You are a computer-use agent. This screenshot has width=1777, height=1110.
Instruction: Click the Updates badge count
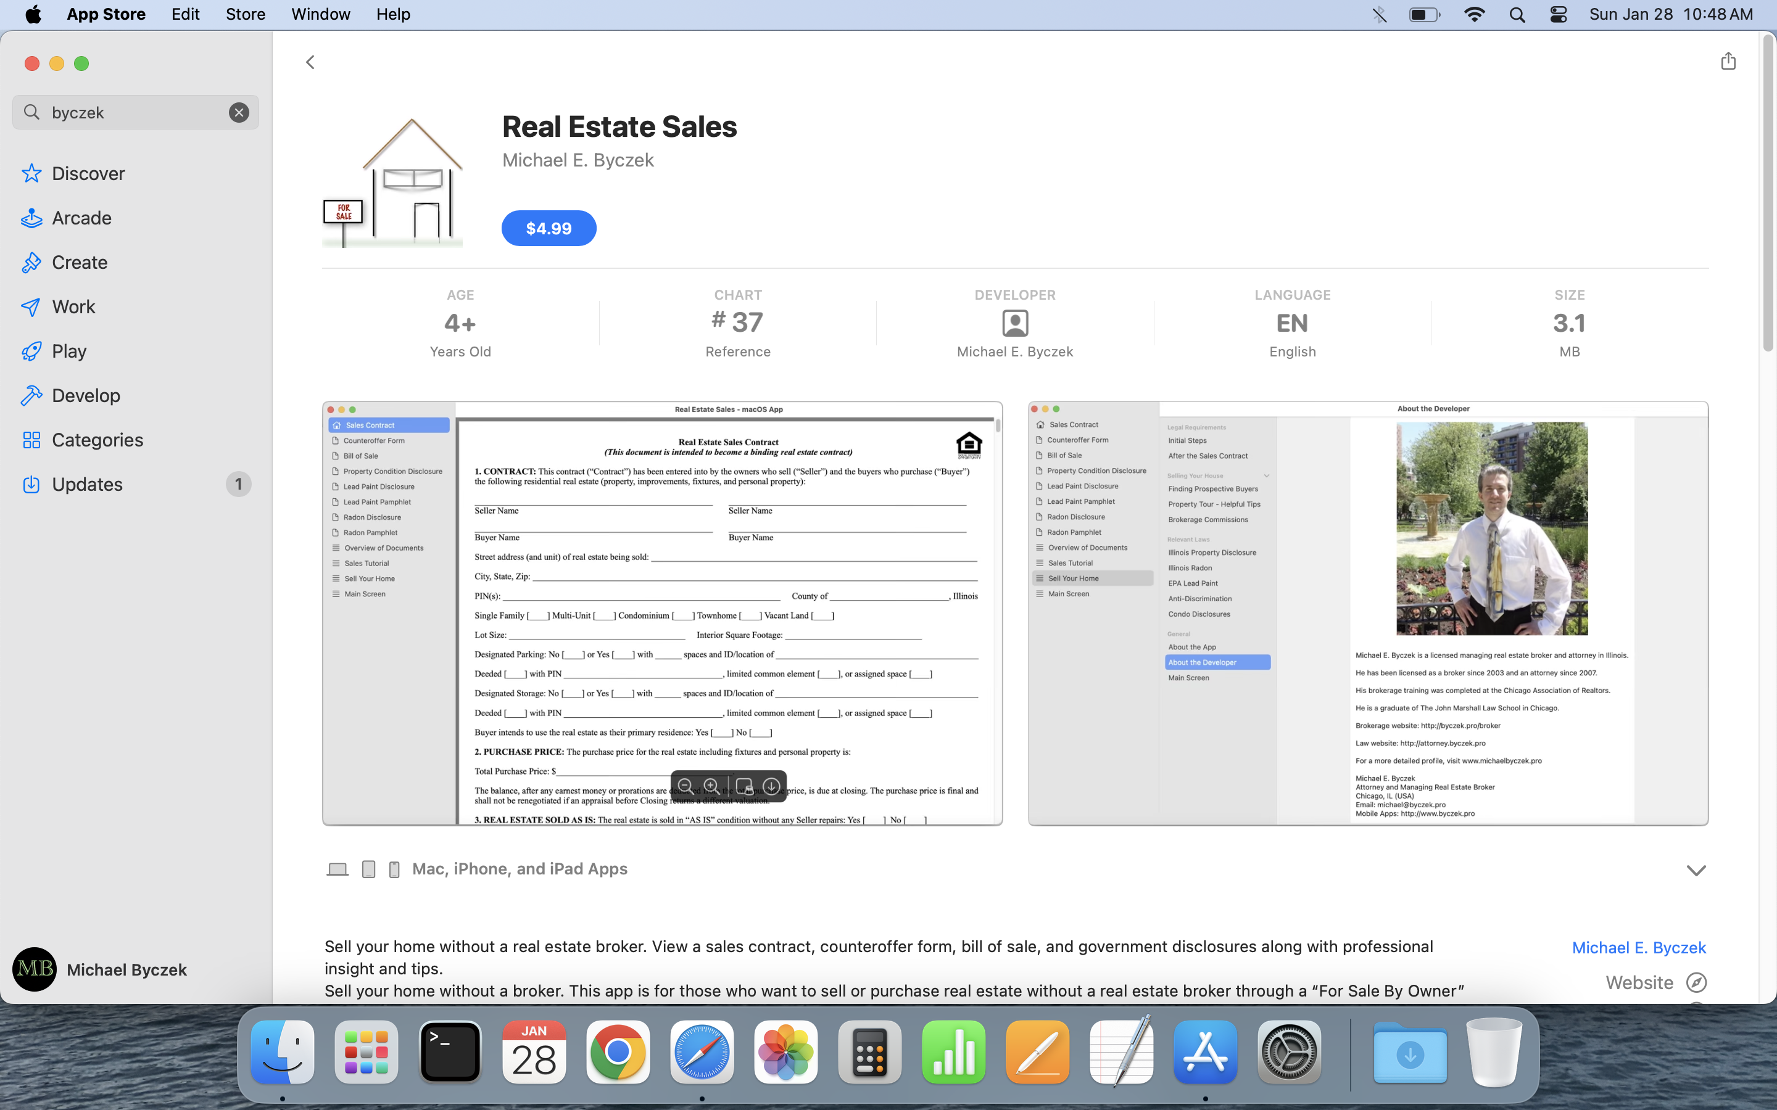click(x=238, y=485)
